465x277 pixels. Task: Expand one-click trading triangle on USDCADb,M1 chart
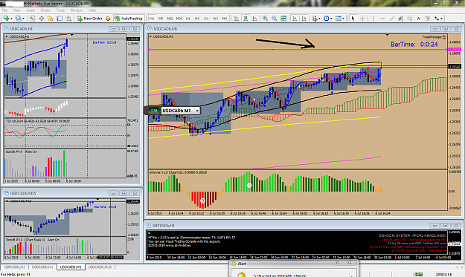point(150,36)
